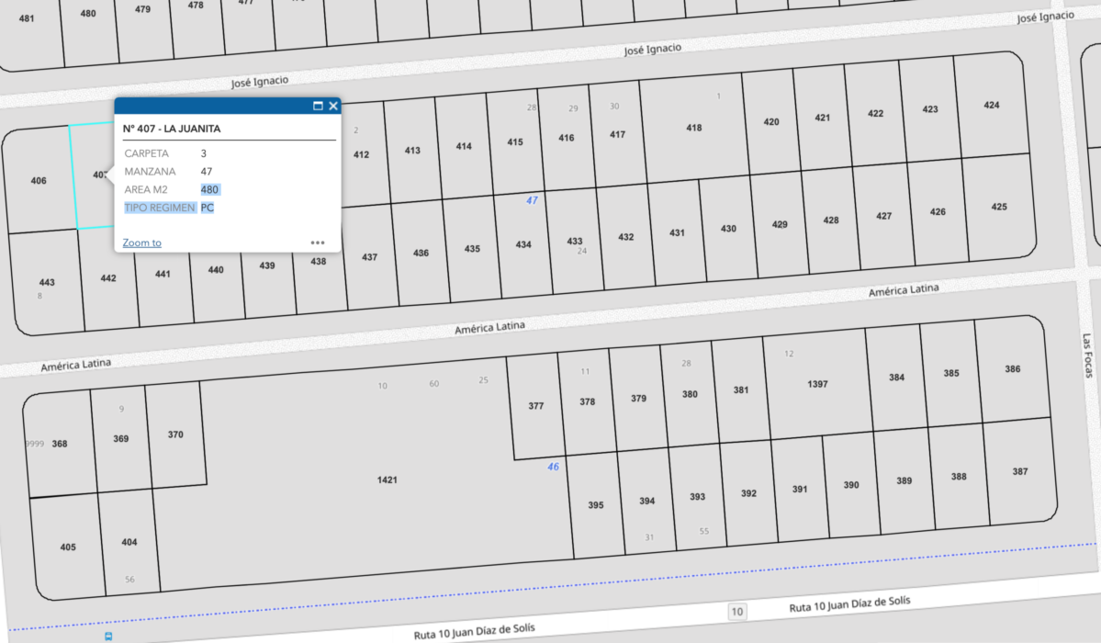Click the route 10 shield marker
The height and width of the screenshot is (643, 1101).
(x=736, y=612)
